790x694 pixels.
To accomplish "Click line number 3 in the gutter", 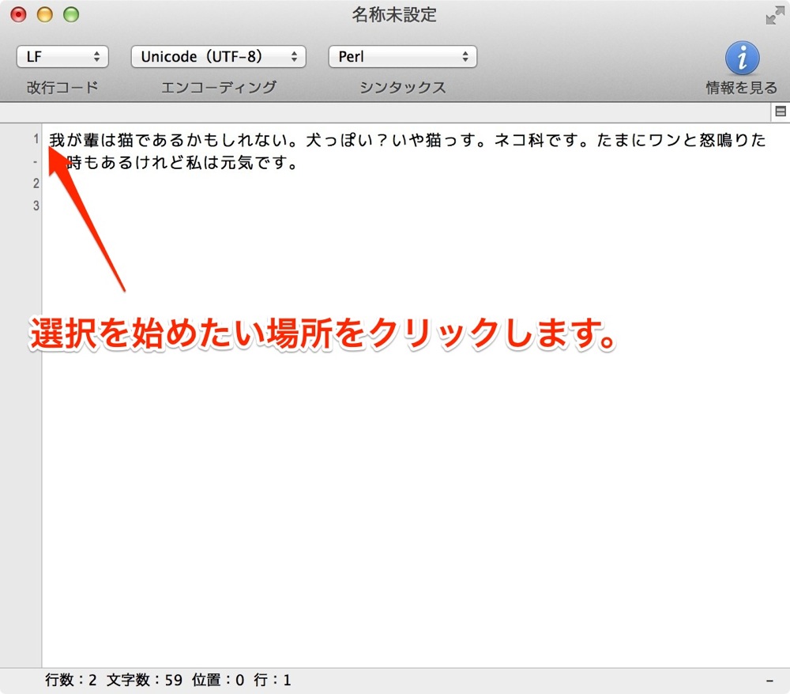I will (36, 206).
